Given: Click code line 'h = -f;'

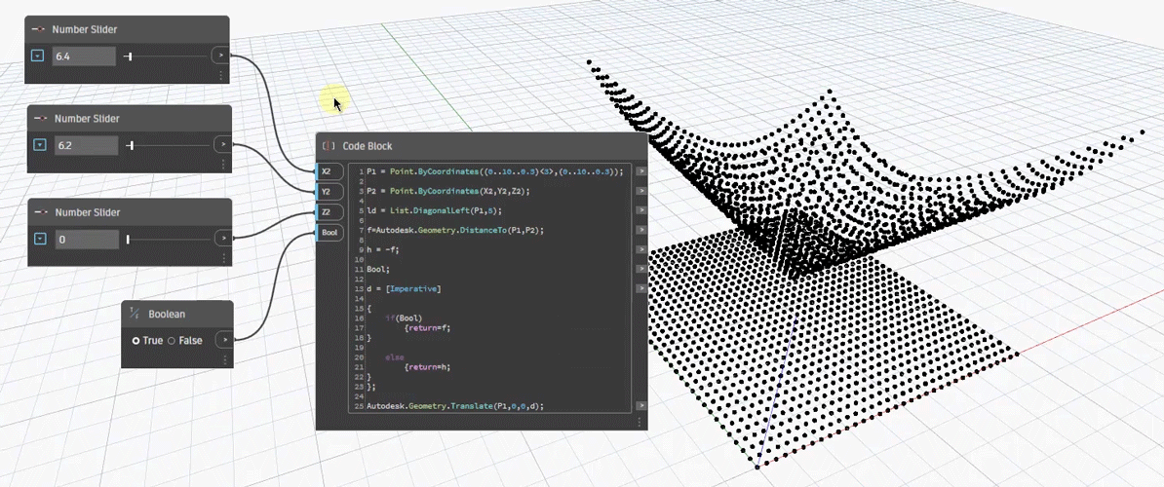Looking at the screenshot, I should (382, 249).
